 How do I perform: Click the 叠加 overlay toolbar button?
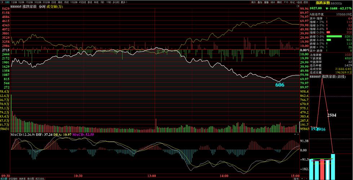click(x=260, y=2)
